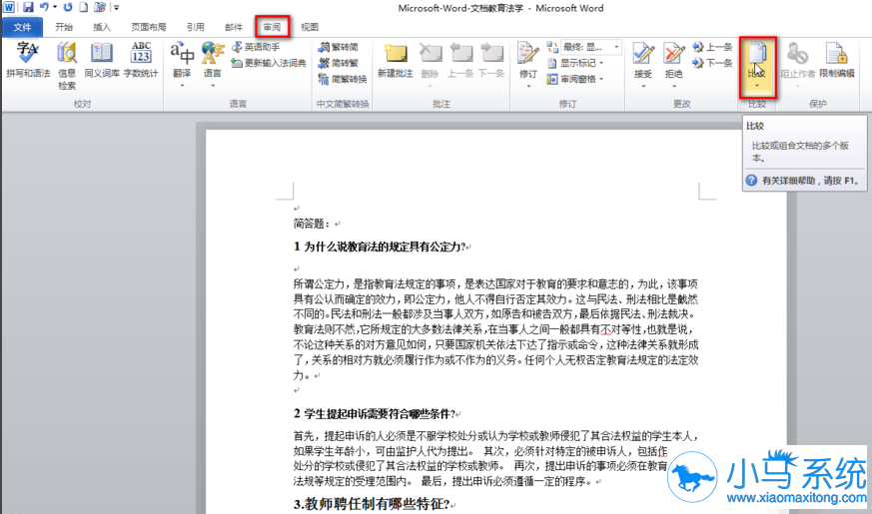Expand Reviewing Pane dropdown arrow
Viewport: 872px width, 514px height.
pos(601,80)
